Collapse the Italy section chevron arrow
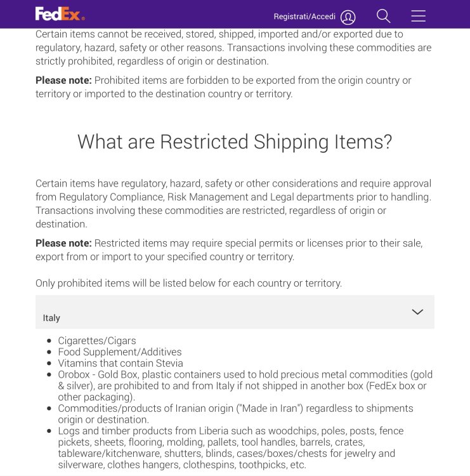470x476 pixels. (417, 312)
